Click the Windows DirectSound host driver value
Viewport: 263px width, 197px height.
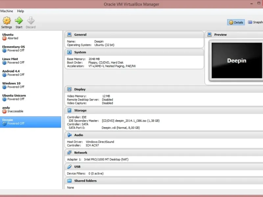click(100, 142)
